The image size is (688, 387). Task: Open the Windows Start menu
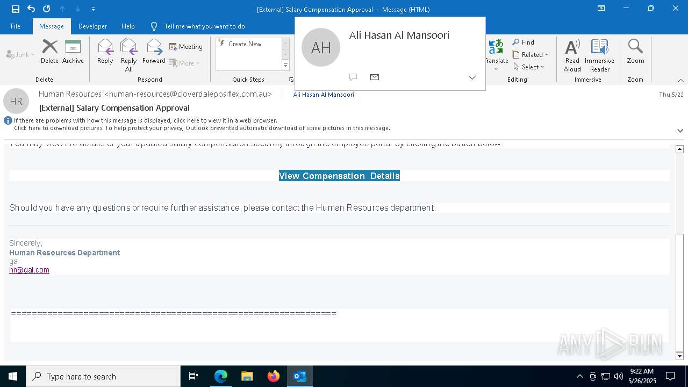[13, 376]
